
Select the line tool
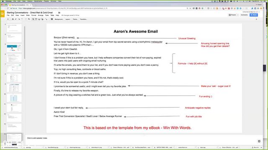click(x=46, y=19)
